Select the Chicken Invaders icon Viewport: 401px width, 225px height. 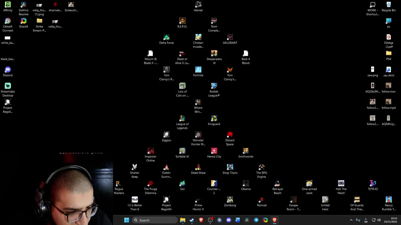point(198,41)
